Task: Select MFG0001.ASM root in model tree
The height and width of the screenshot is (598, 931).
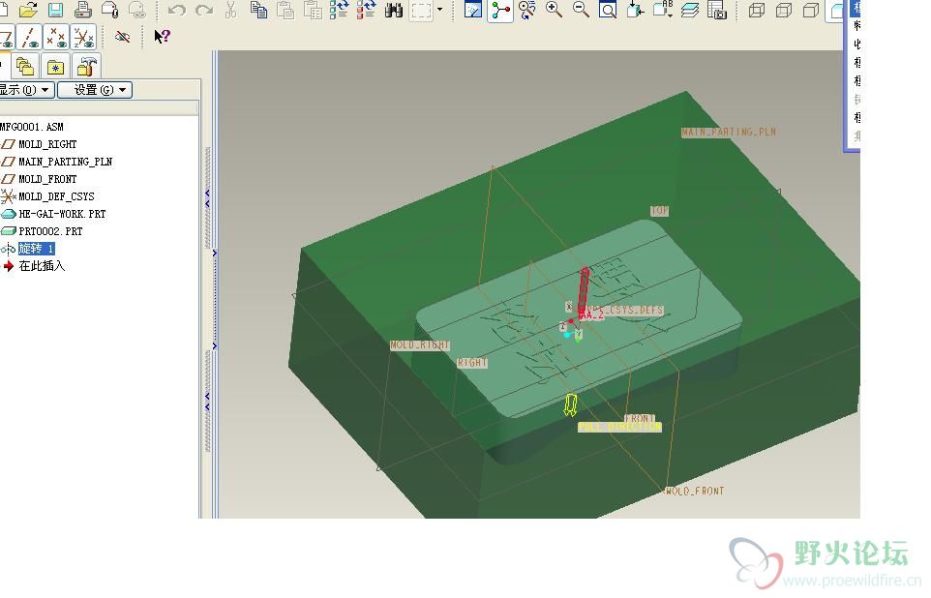Action: click(x=32, y=127)
